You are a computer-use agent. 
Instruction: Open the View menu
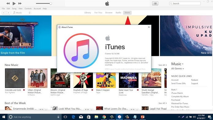point(20,9)
